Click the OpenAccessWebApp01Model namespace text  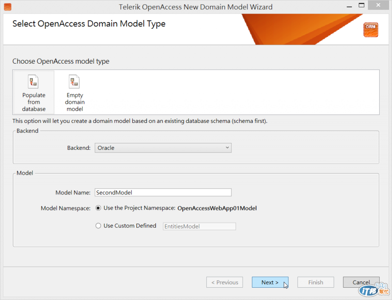[x=217, y=208]
